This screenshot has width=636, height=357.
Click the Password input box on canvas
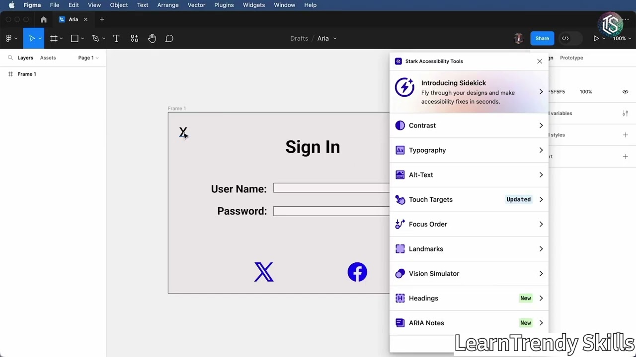pos(331,211)
